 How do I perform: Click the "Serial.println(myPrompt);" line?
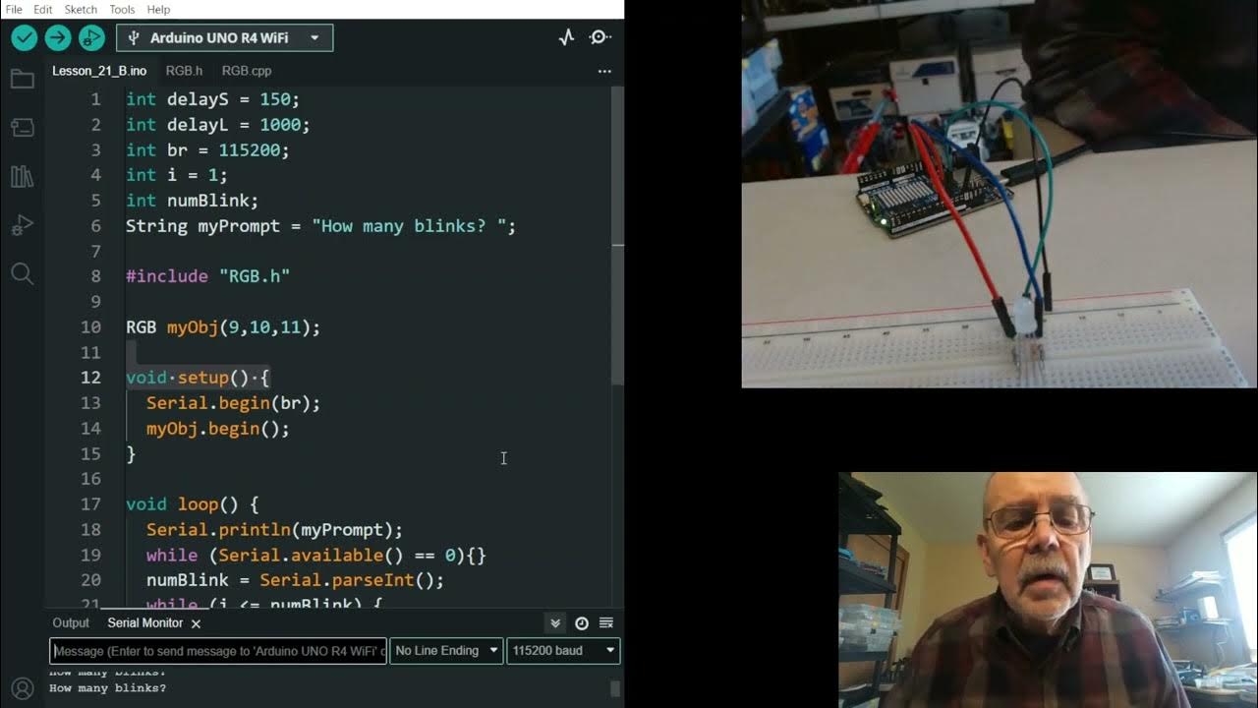(x=274, y=530)
